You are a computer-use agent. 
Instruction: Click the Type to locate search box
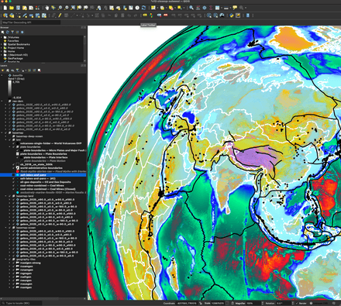[x=21, y=303]
